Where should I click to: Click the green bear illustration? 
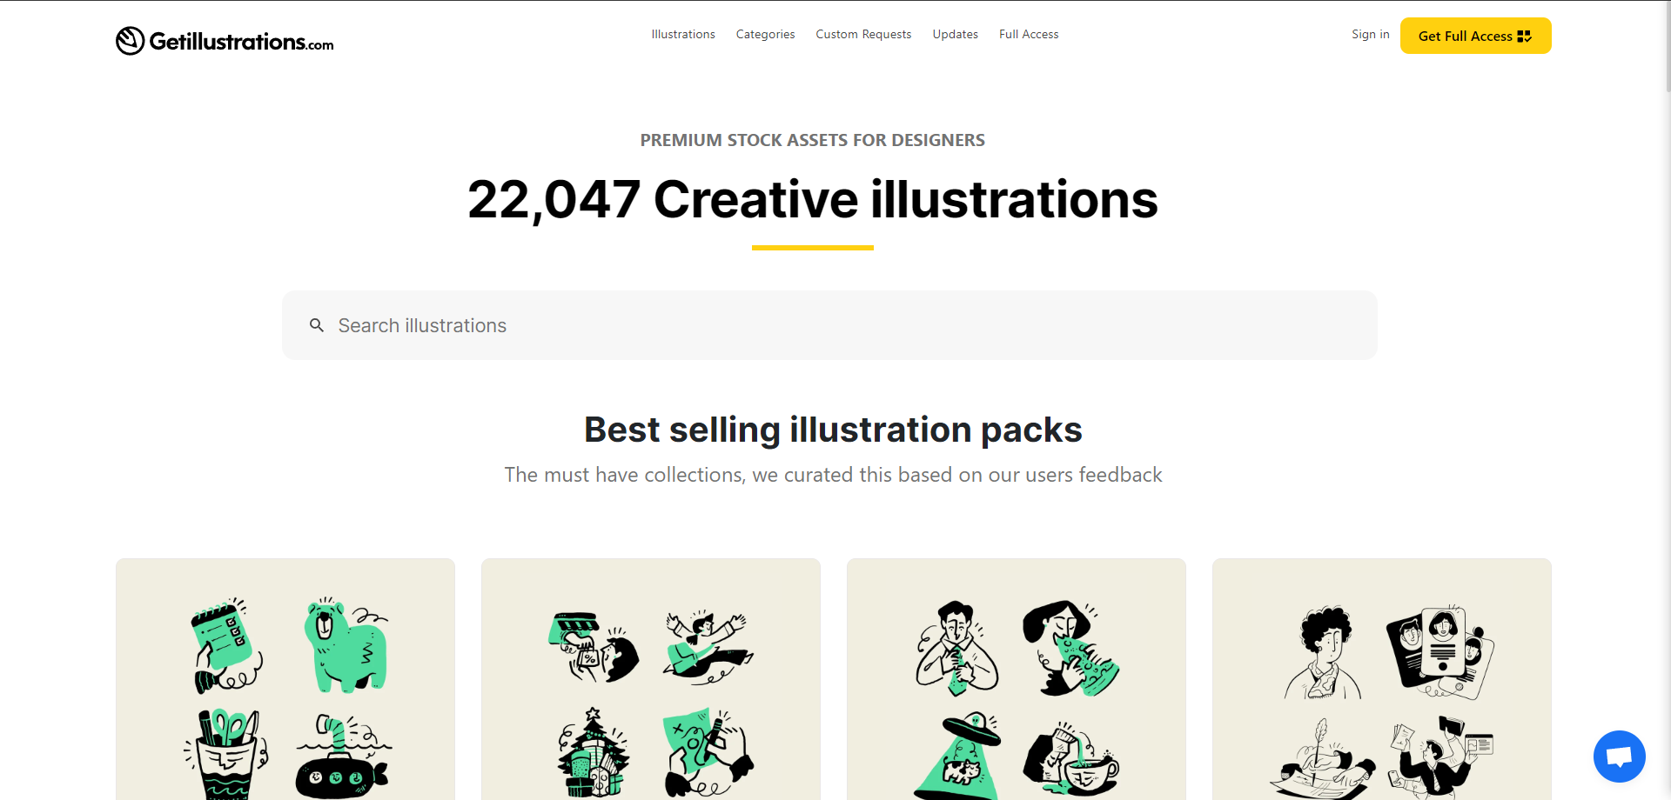[346, 646]
